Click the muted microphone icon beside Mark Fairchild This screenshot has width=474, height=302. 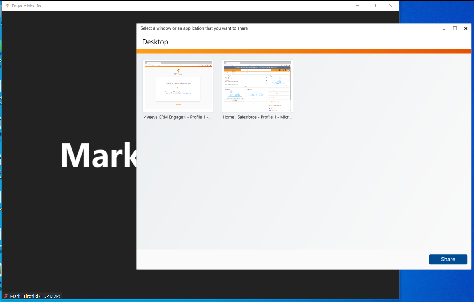(5, 296)
